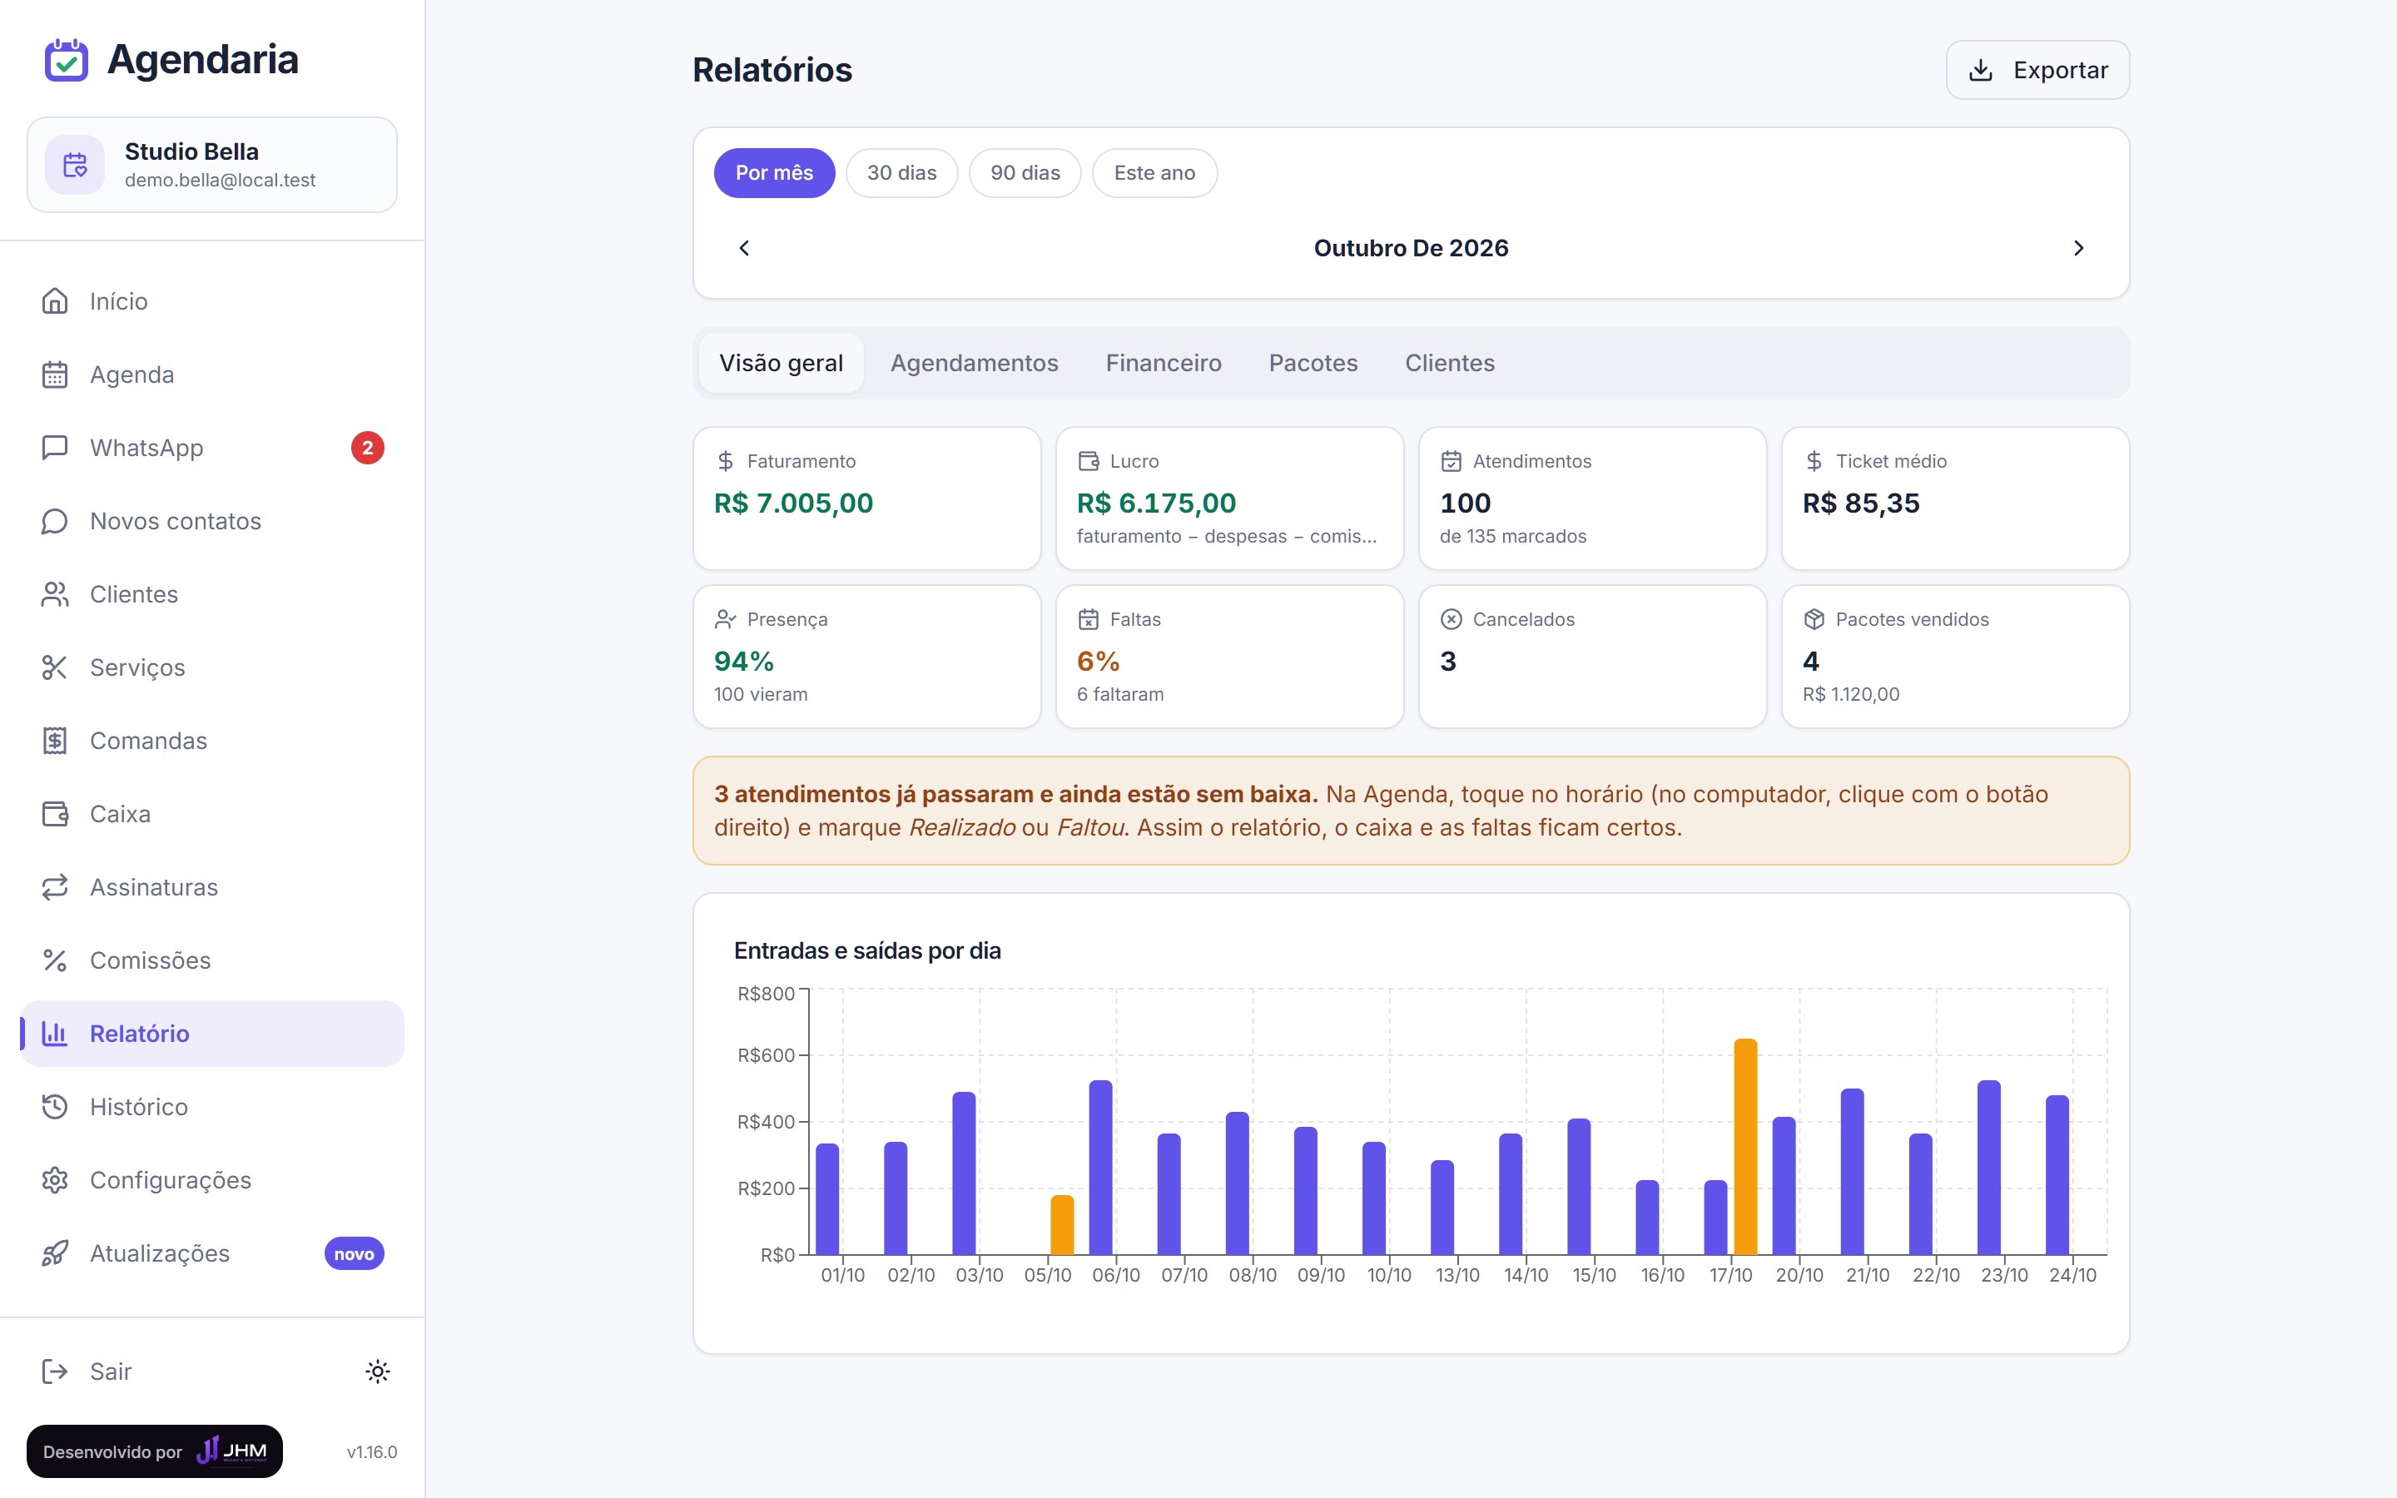Click the Cancelados circle x icon
Screen dimensions: 2397x1498
click(1451, 620)
